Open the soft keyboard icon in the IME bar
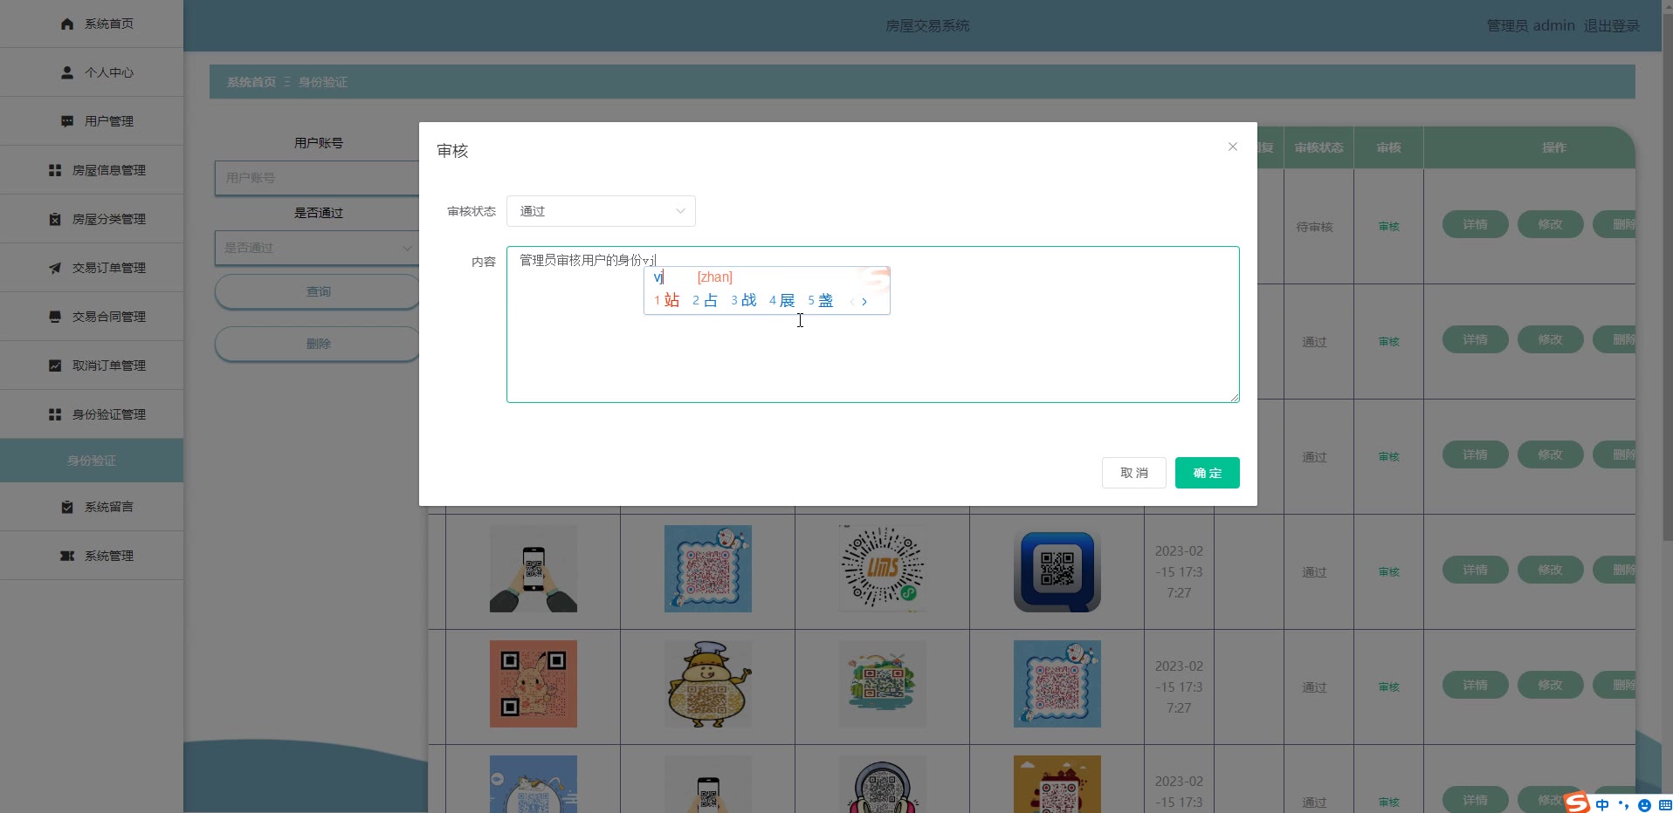This screenshot has height=813, width=1673. 1664,805
